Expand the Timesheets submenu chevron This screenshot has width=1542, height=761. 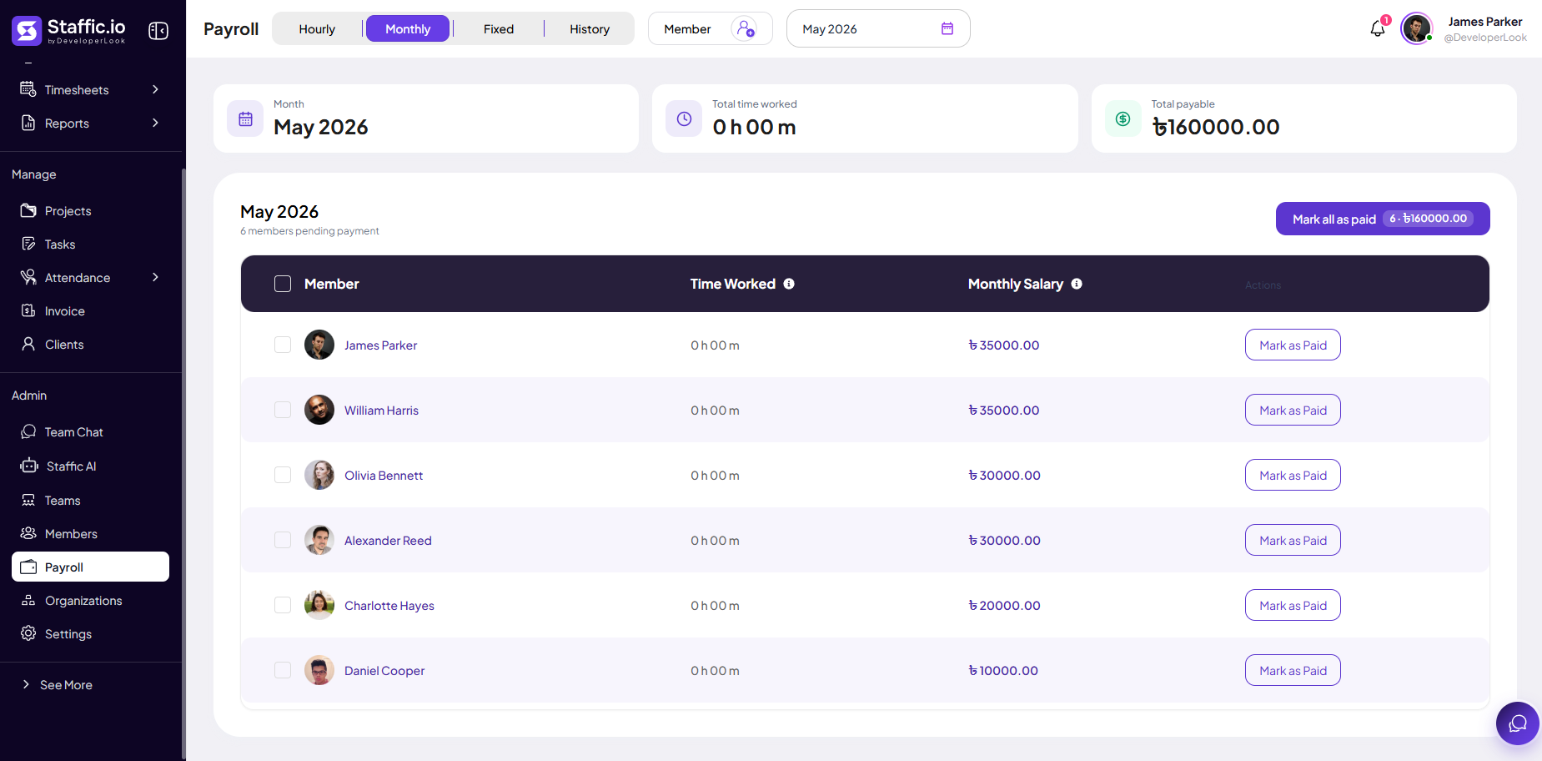point(155,89)
